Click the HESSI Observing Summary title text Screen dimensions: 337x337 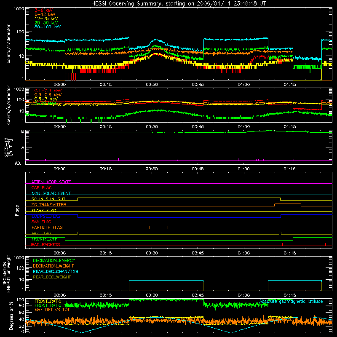(x=178, y=4)
